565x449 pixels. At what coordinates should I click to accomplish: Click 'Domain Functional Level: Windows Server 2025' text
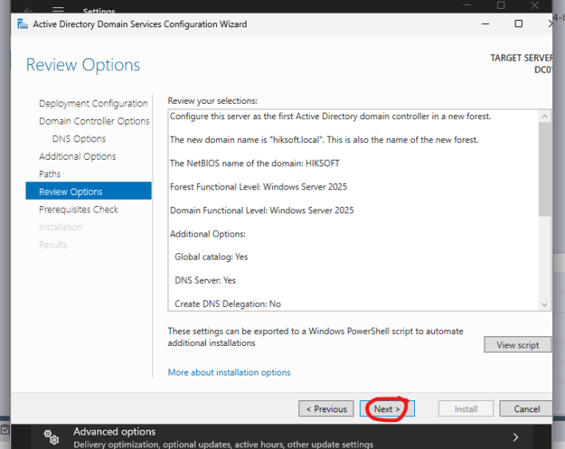coord(262,210)
